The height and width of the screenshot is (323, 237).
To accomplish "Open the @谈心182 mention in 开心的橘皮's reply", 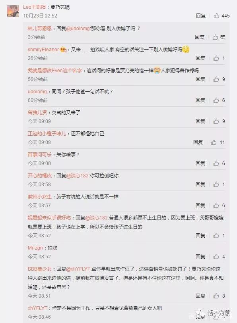I will [x=78, y=176].
